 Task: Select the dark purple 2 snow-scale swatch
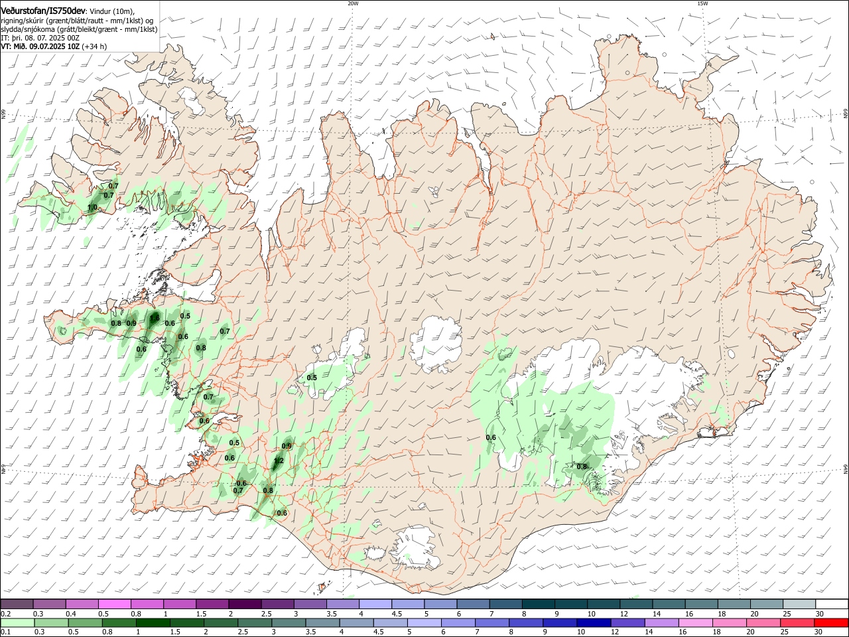click(244, 604)
